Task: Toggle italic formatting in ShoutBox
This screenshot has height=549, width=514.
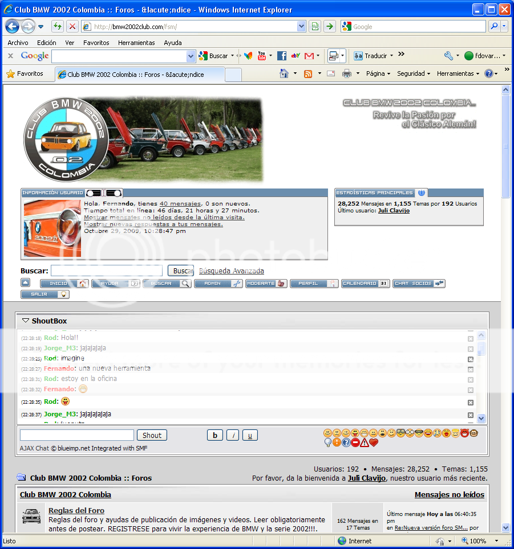Action: coord(233,435)
